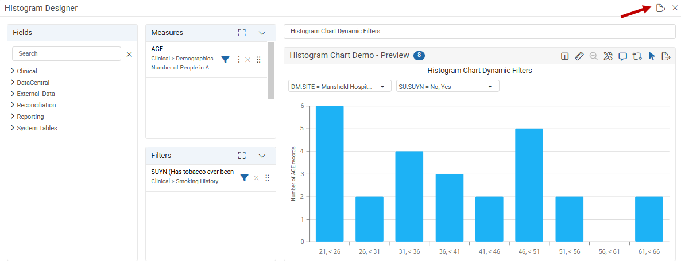681x264 pixels.
Task: Click the 'SUYN (Has tobacco ever been' label
Action: [x=192, y=172]
